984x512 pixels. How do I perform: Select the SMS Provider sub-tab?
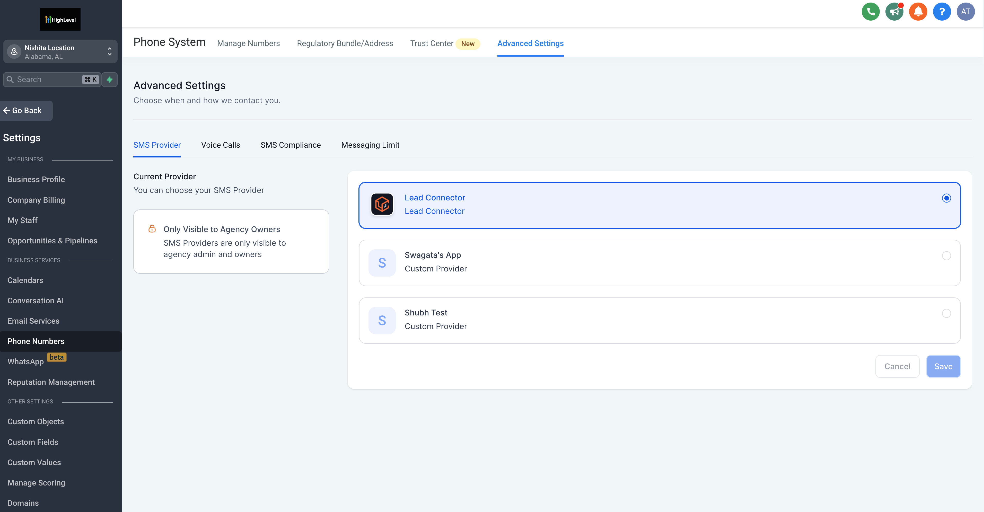(157, 145)
